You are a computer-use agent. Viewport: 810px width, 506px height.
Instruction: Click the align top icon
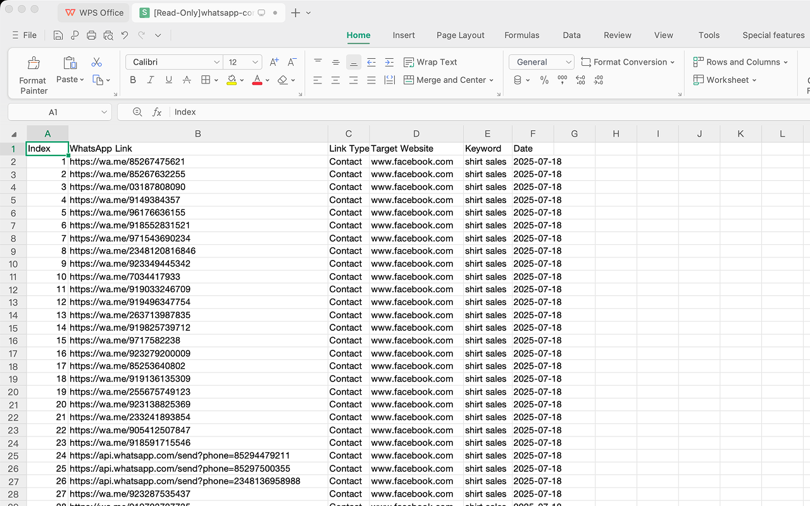coord(318,62)
